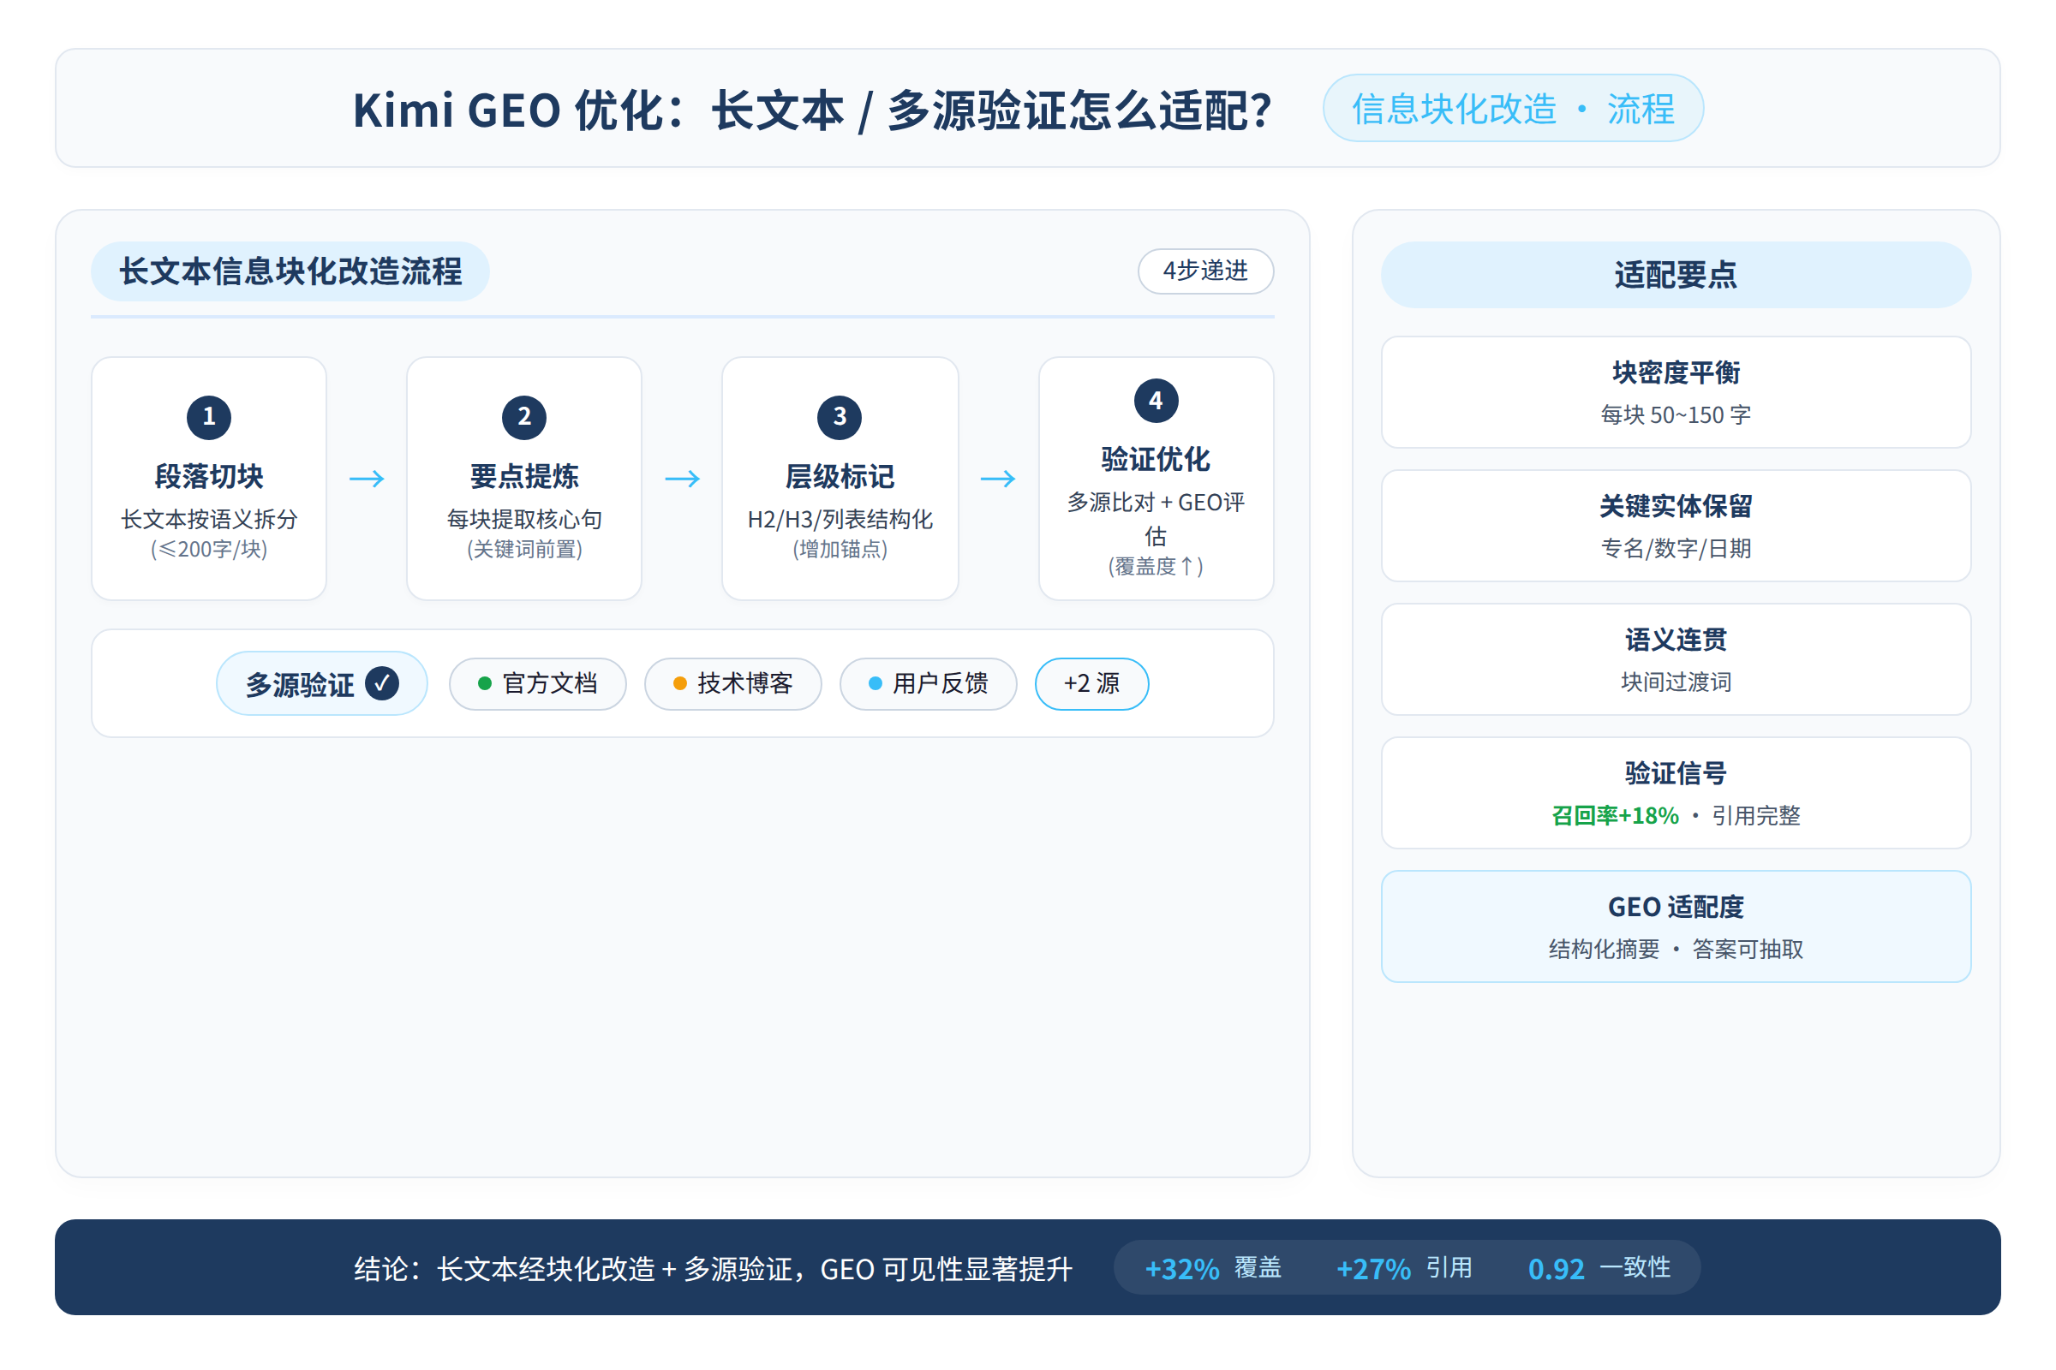Open the 验证优化 step card

1156,478
